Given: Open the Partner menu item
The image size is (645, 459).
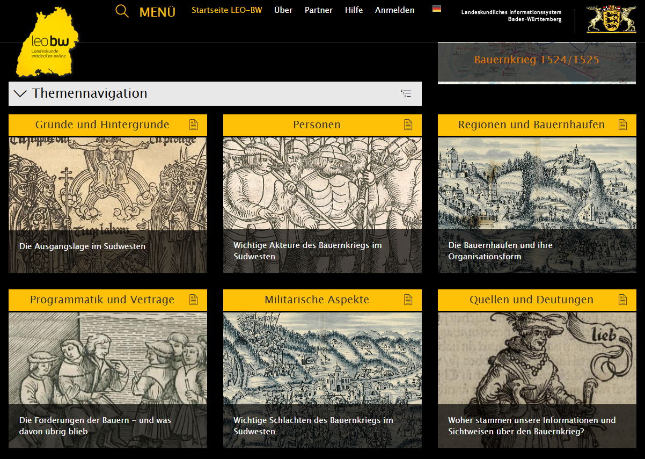Looking at the screenshot, I should pos(319,10).
